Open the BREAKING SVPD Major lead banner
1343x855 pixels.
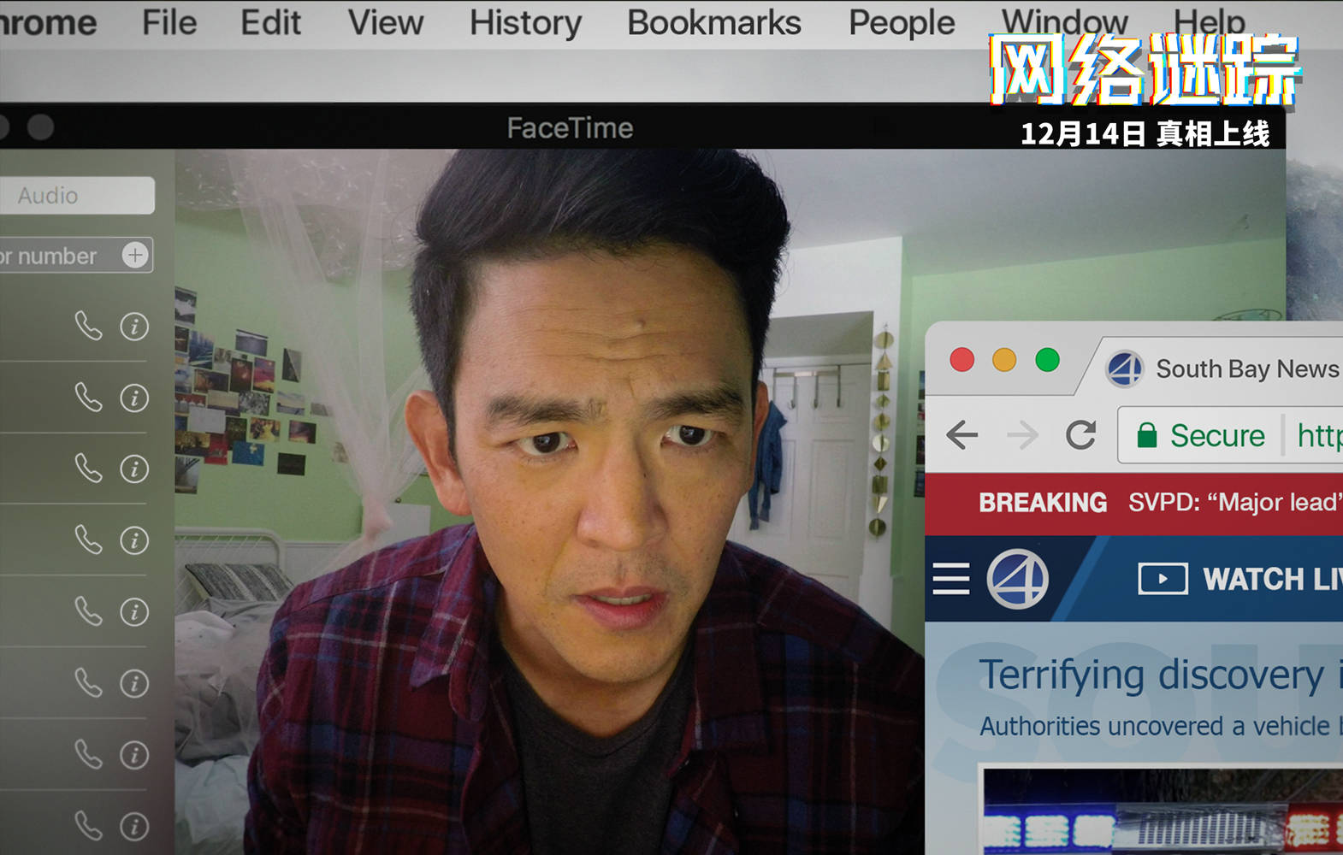(x=1134, y=503)
